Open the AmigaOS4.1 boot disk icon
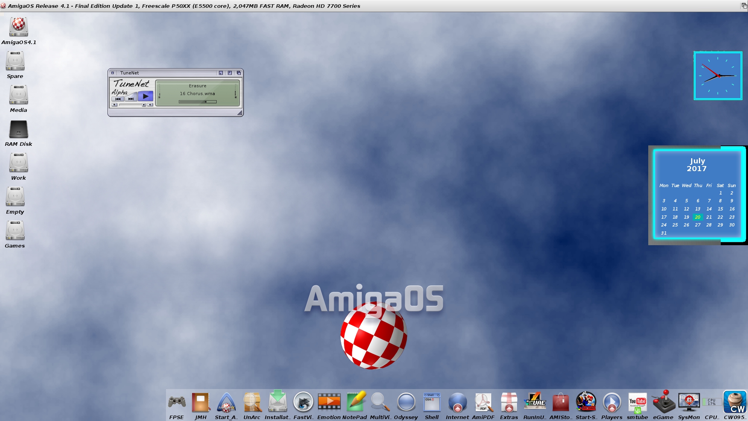The width and height of the screenshot is (748, 421). [18, 27]
